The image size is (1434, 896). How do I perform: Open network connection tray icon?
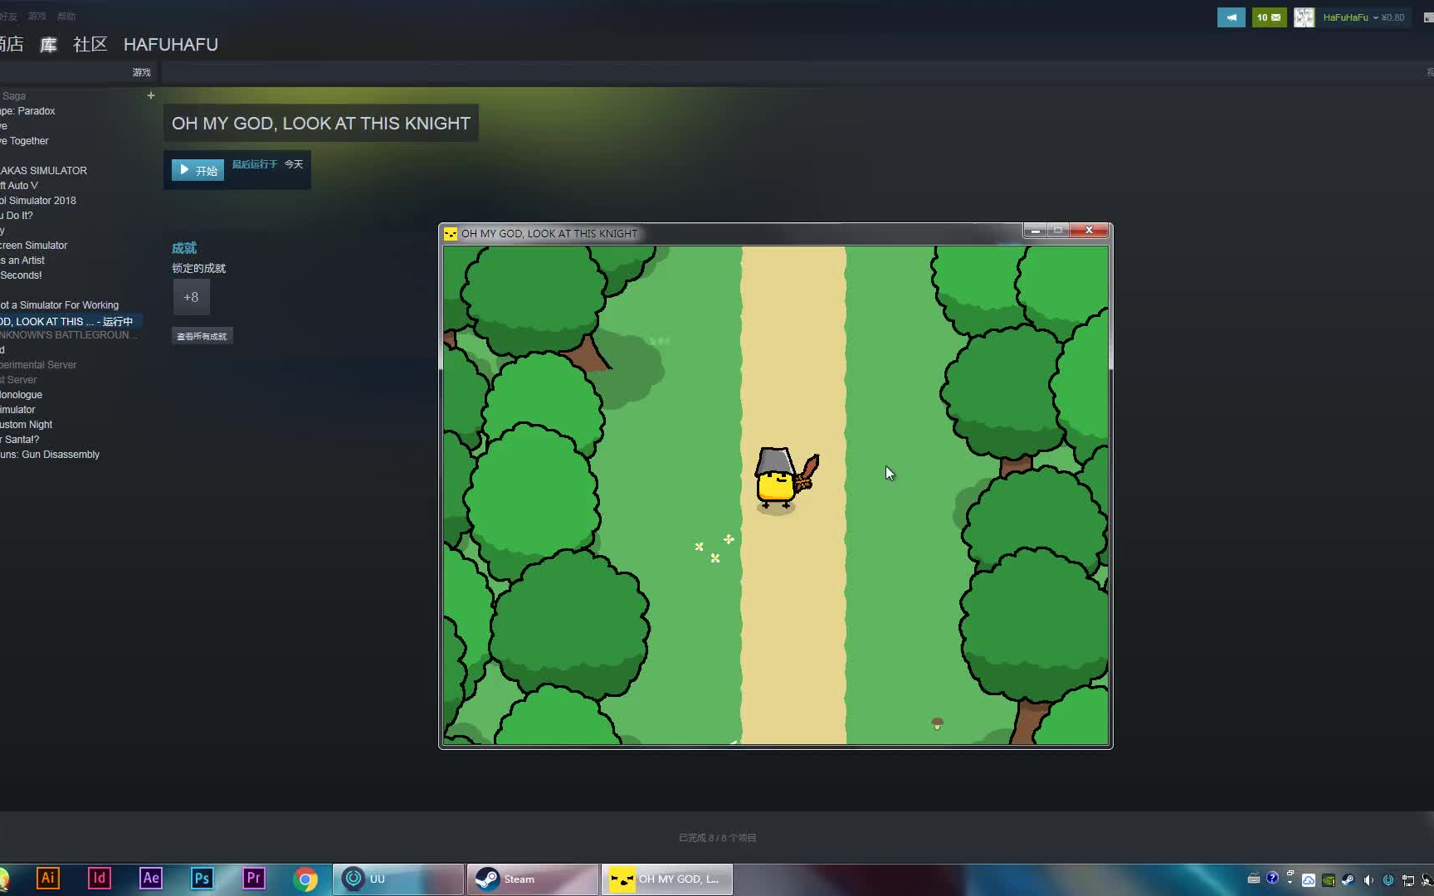(x=1408, y=880)
